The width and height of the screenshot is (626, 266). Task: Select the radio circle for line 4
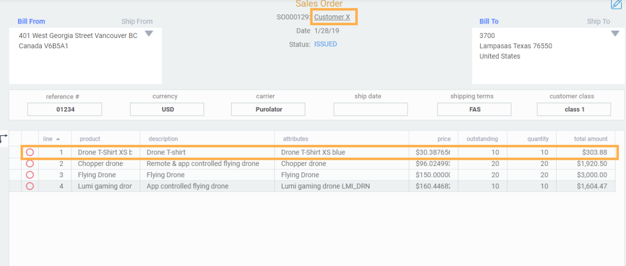(x=30, y=186)
